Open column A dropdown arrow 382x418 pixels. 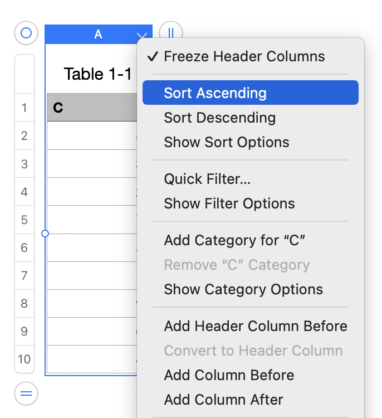pos(141,36)
